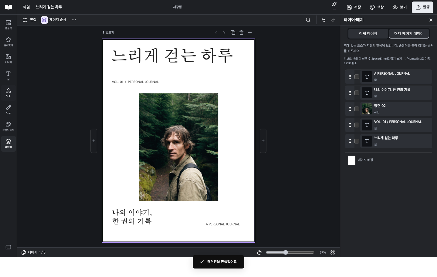Check the '장면 02' photo layer checkbox
The width and height of the screenshot is (437, 277).
[357, 109]
